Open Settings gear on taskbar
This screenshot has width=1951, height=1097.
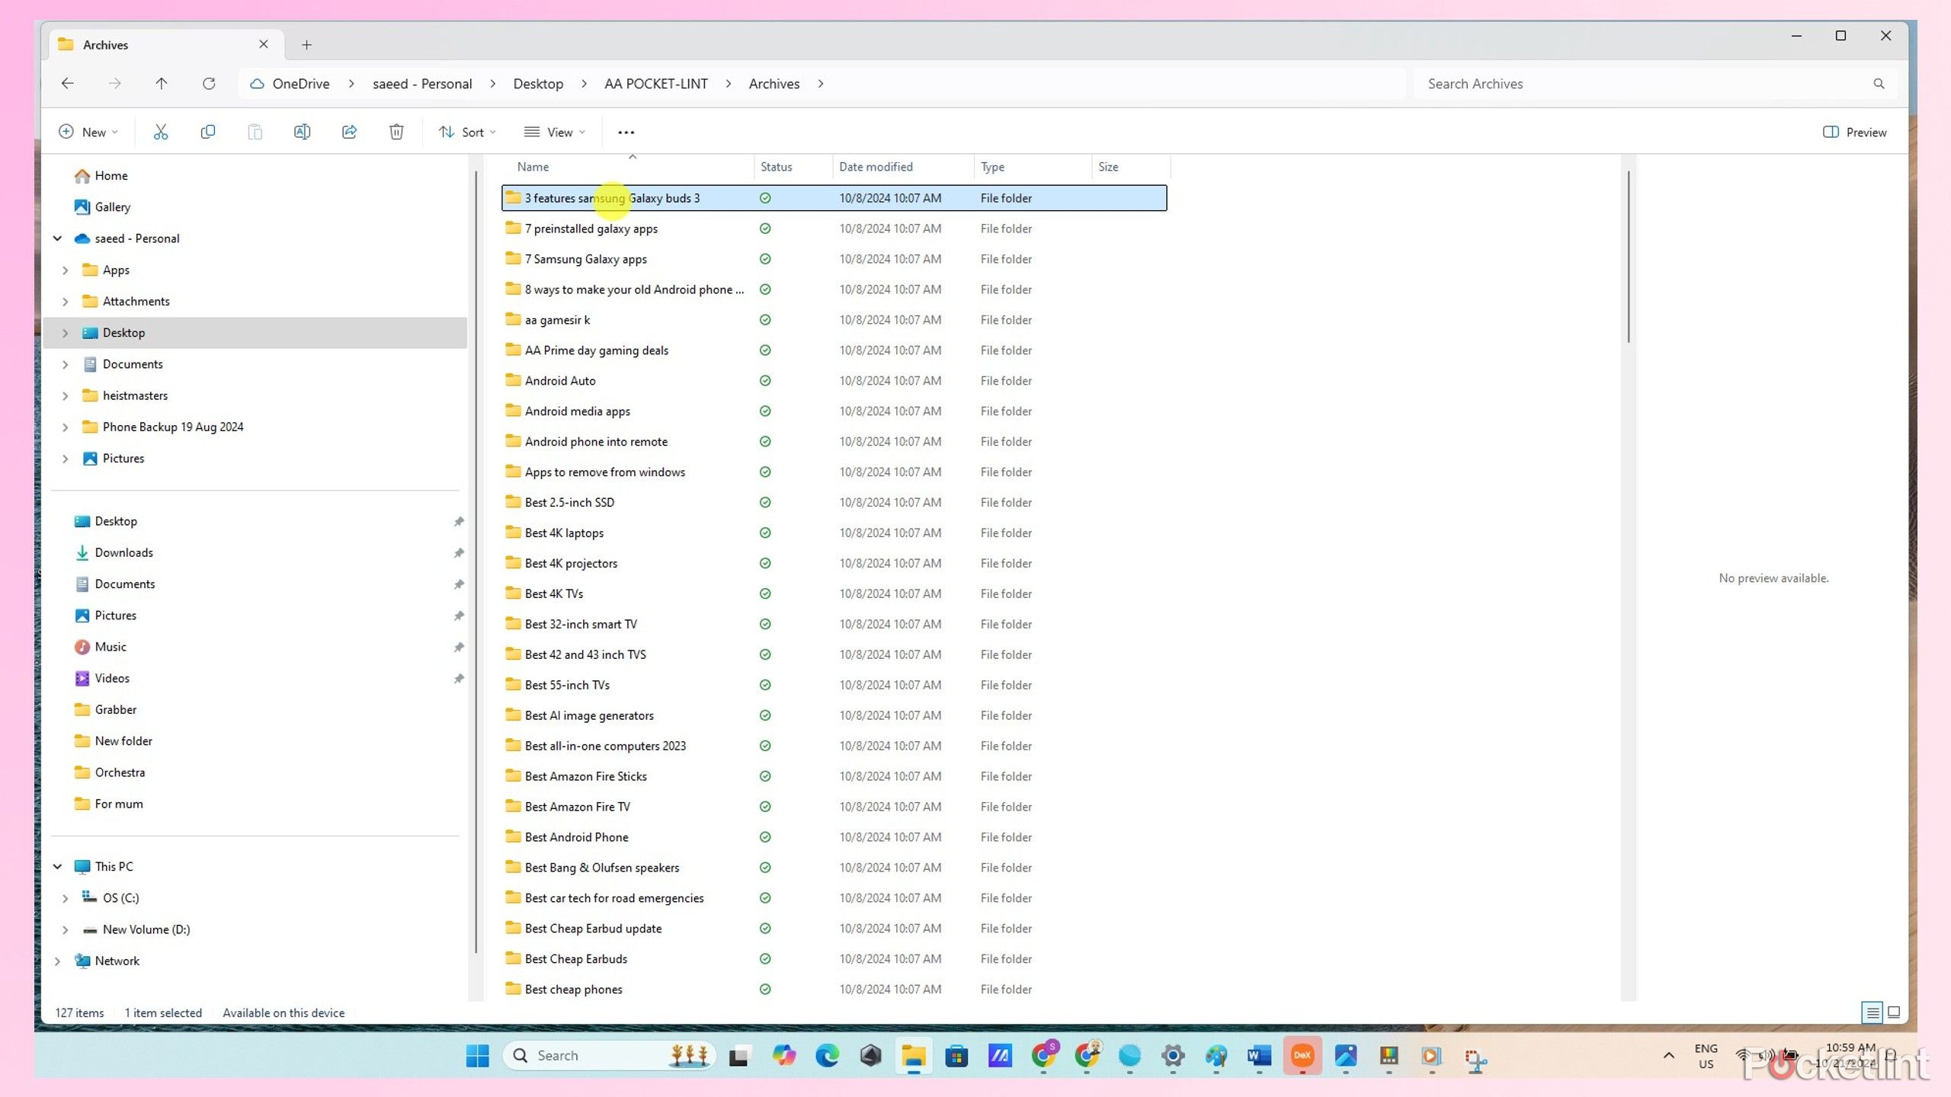[x=1173, y=1055]
